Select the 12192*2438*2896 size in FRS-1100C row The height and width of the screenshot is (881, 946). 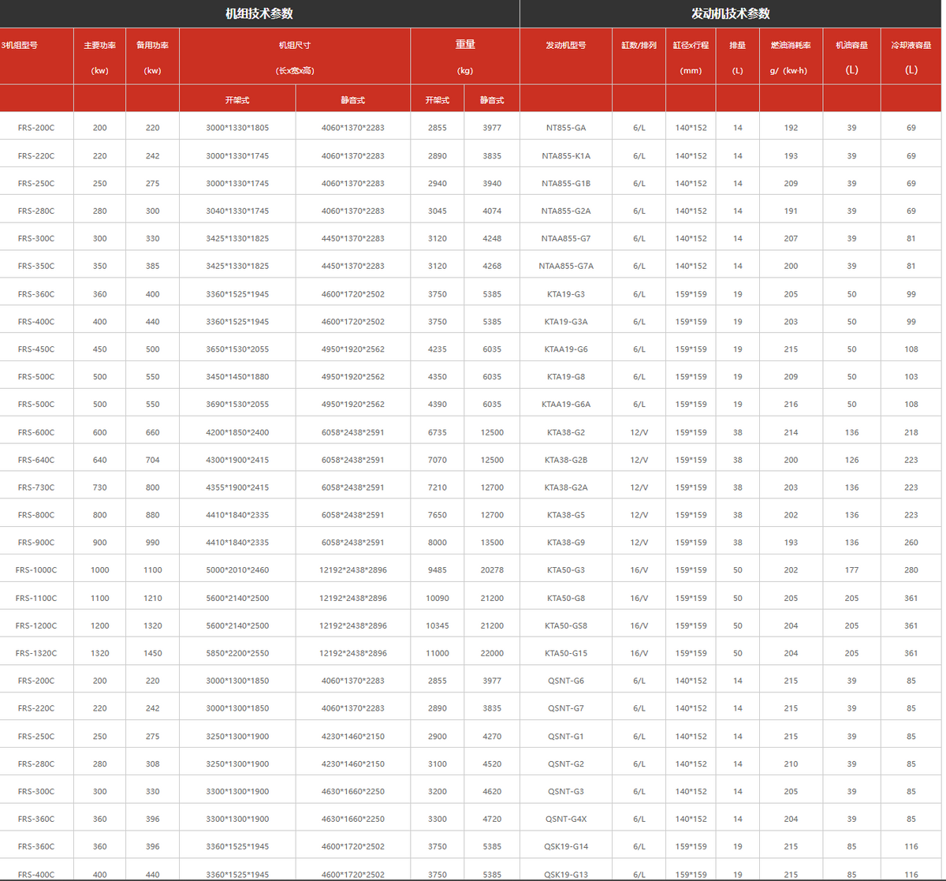(x=353, y=598)
